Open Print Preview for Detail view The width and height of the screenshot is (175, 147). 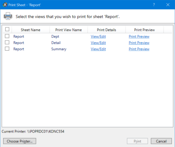tap(139, 43)
